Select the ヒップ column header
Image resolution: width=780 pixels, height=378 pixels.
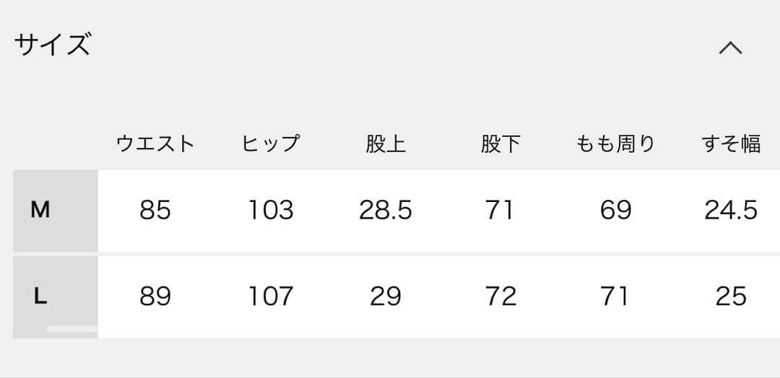point(270,144)
